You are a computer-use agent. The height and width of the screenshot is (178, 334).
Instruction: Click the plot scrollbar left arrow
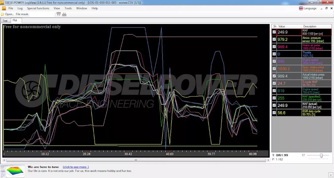5,160
